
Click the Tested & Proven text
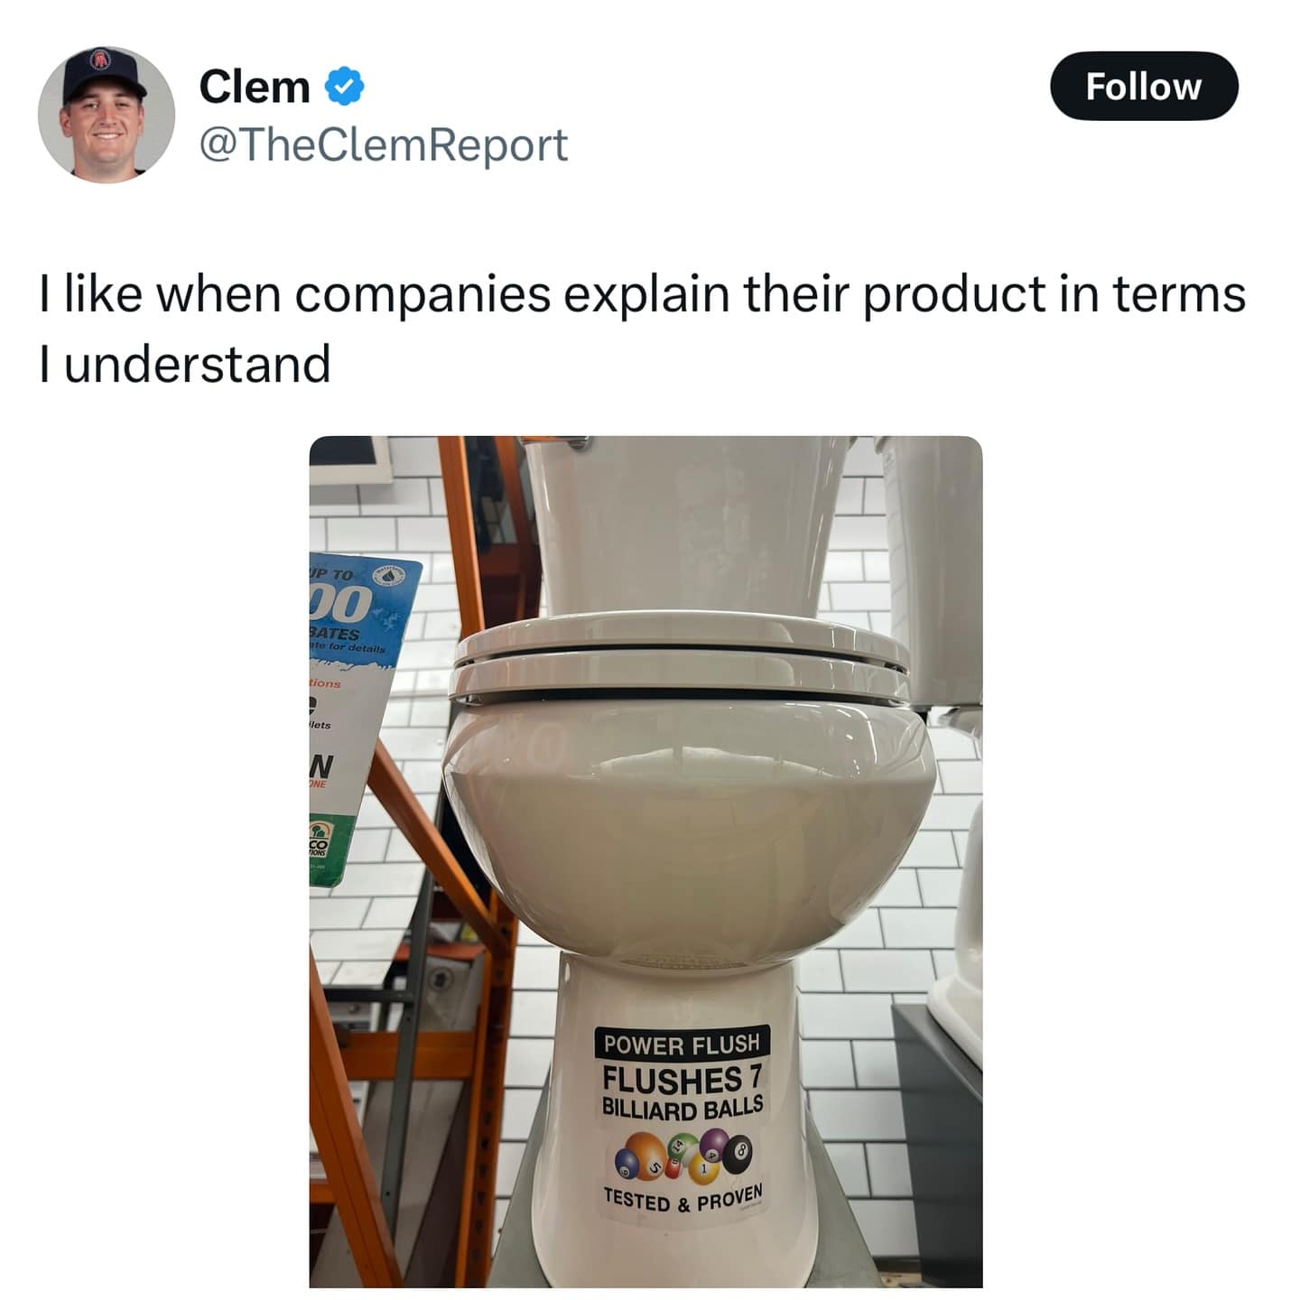[x=682, y=1199]
